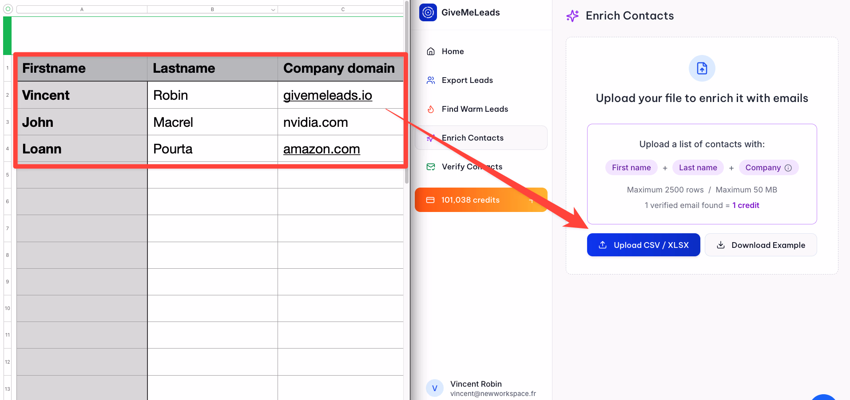This screenshot has width=850, height=400.
Task: Click the download arrow icon in Download Example
Action: (721, 245)
